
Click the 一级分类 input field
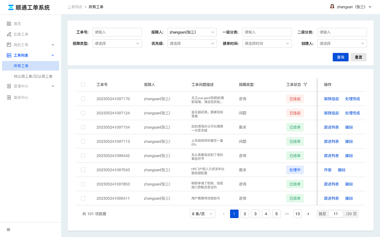(267, 32)
